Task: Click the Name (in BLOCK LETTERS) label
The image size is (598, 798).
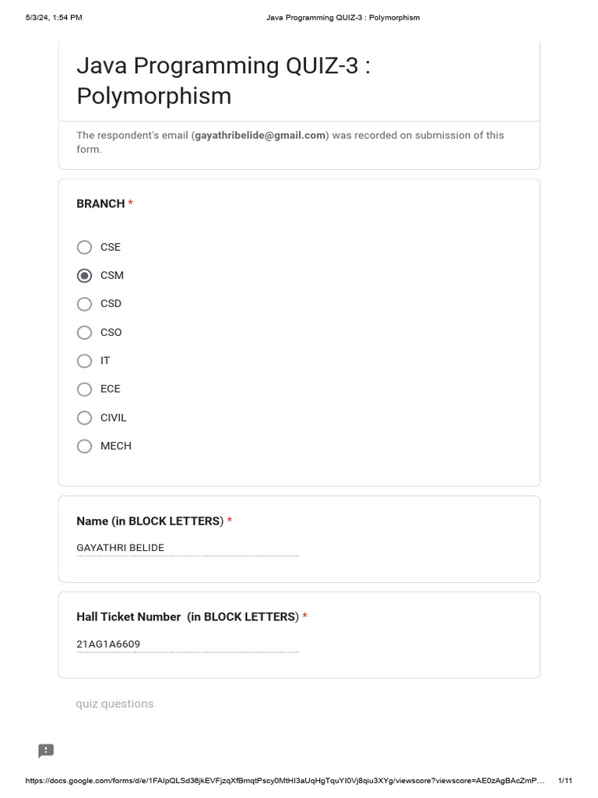Action: (x=150, y=521)
